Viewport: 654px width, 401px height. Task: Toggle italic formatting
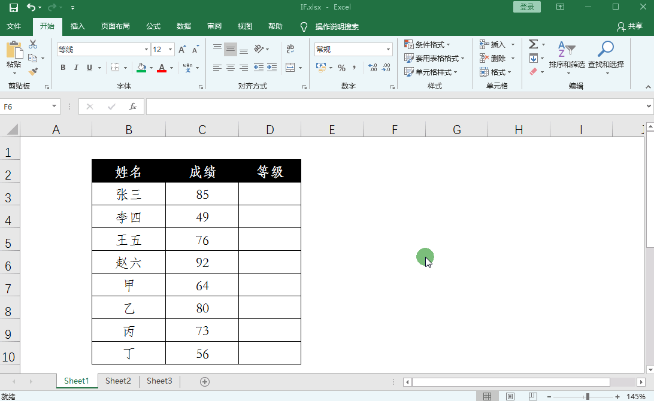(76, 68)
